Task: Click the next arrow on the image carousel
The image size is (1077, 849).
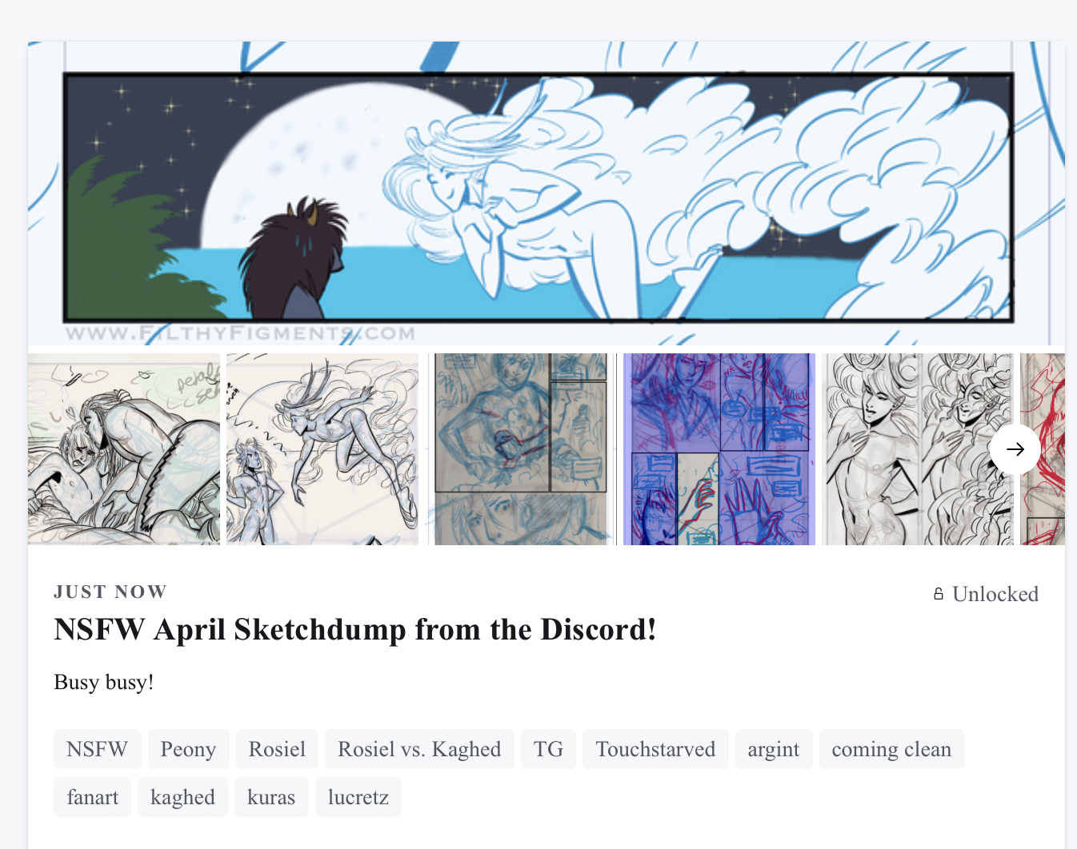Action: (x=1015, y=449)
